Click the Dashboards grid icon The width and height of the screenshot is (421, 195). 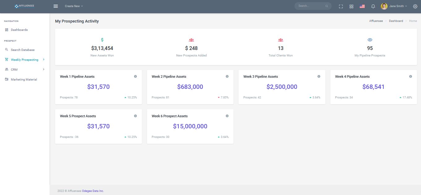pyautogui.click(x=7, y=30)
